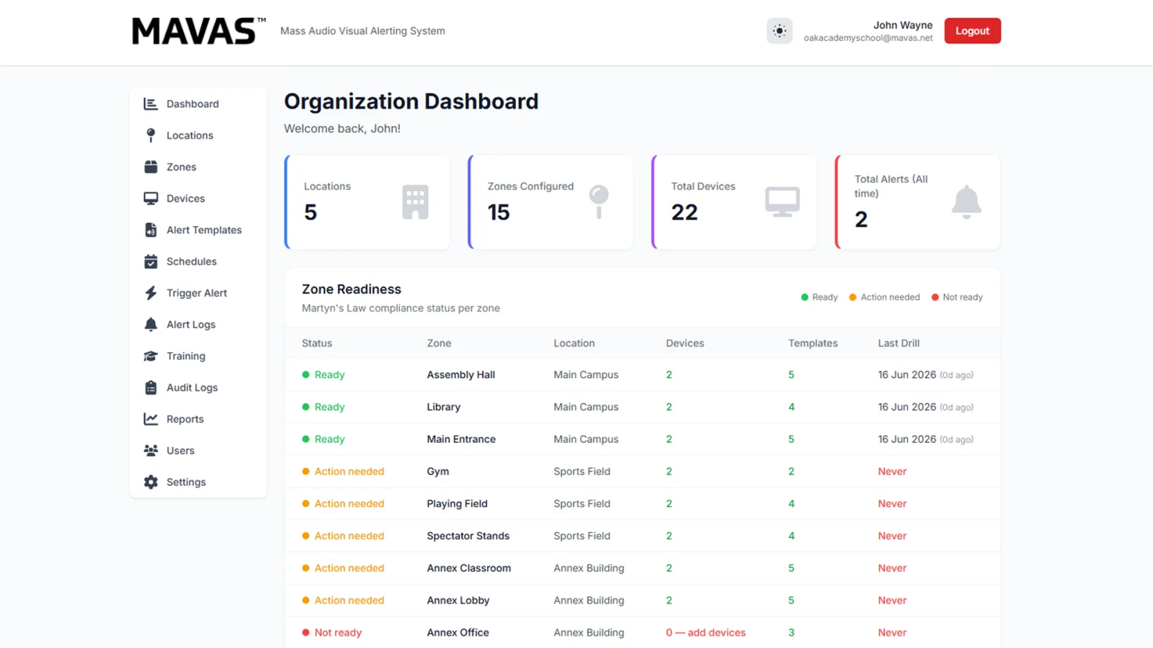Click the Spectator Stands zone name

(x=468, y=536)
